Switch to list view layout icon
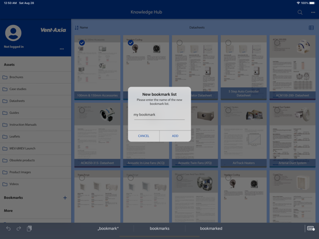Image resolution: width=319 pixels, height=239 pixels. coord(311,28)
